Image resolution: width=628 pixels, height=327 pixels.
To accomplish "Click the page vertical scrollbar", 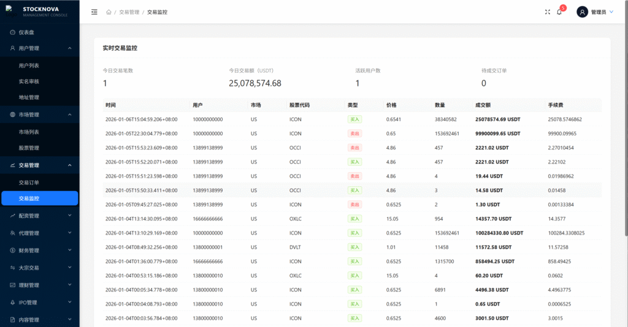I will pos(625,122).
